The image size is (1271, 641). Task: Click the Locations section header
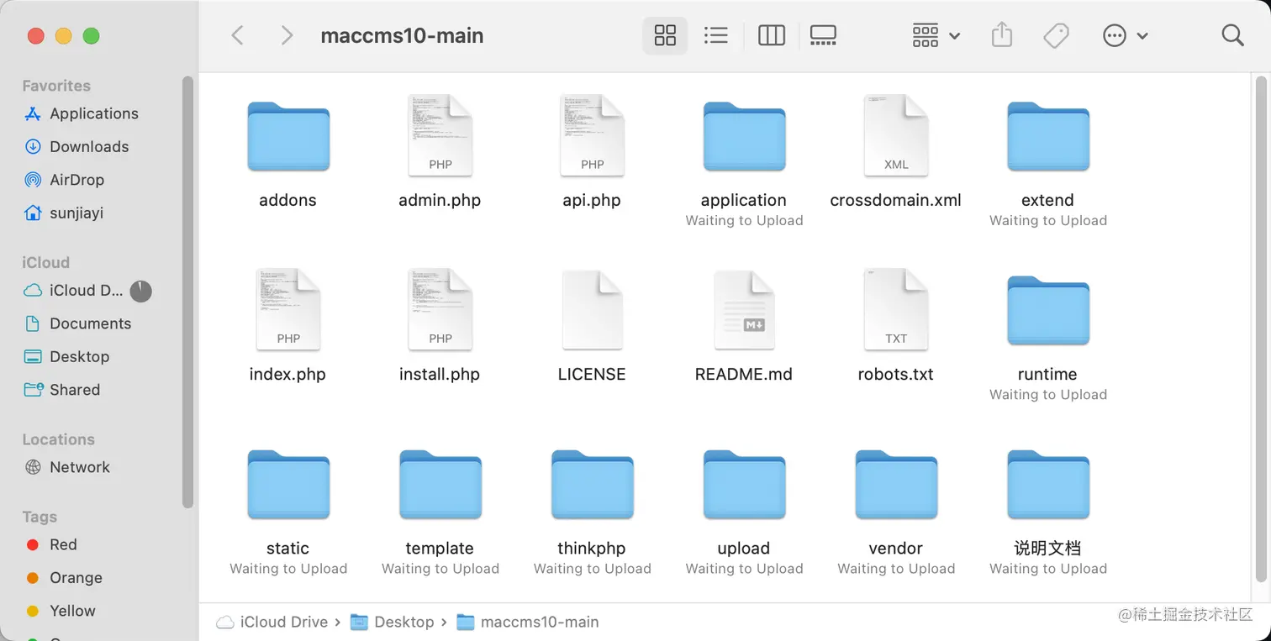pyautogui.click(x=58, y=439)
